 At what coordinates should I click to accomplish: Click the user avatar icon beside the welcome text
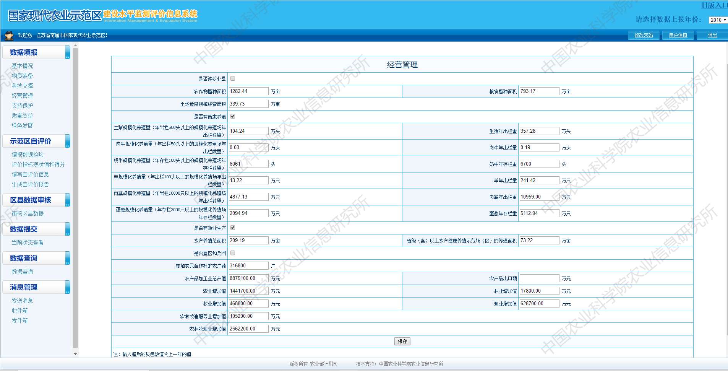9,36
